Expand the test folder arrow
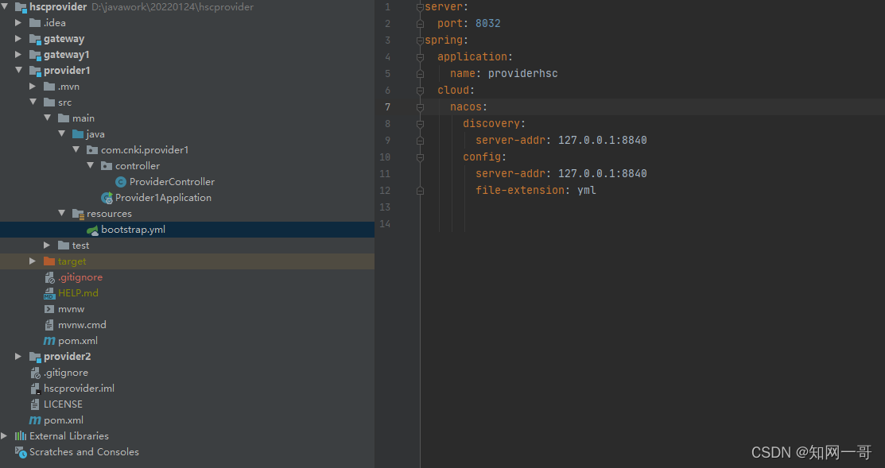This screenshot has width=885, height=468. point(48,246)
